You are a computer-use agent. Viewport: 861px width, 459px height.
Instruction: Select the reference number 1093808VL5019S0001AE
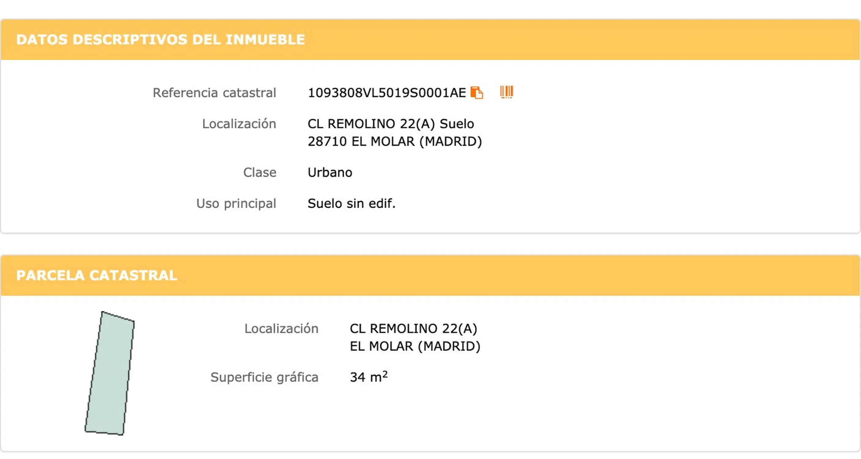386,93
